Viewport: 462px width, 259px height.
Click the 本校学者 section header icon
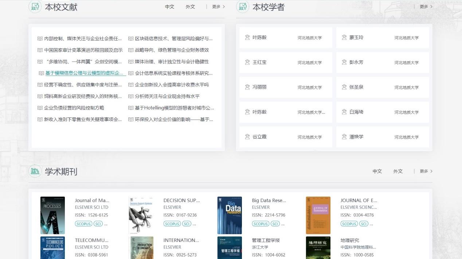point(242,7)
